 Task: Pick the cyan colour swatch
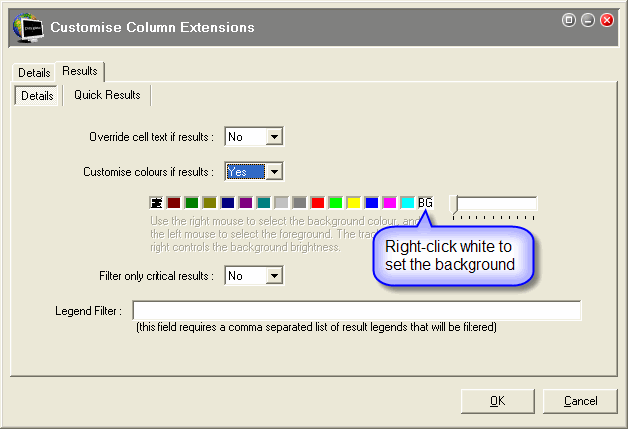coord(408,203)
